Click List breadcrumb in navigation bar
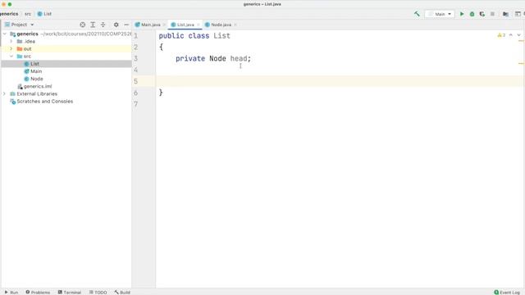 click(44, 14)
